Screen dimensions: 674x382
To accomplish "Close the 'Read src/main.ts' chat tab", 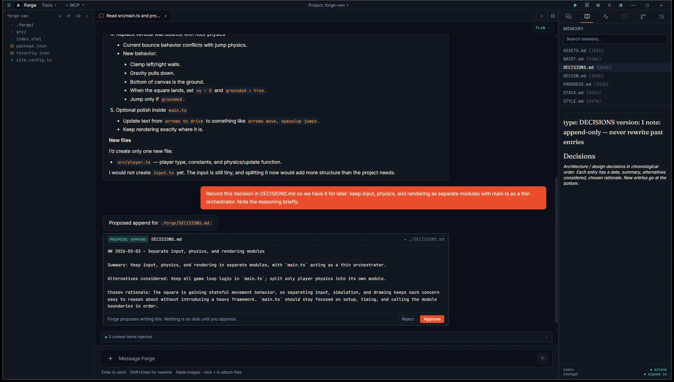I will 166,16.
